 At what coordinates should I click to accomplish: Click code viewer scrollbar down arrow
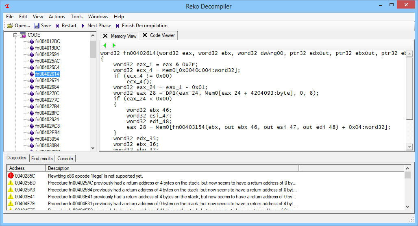coord(410,147)
